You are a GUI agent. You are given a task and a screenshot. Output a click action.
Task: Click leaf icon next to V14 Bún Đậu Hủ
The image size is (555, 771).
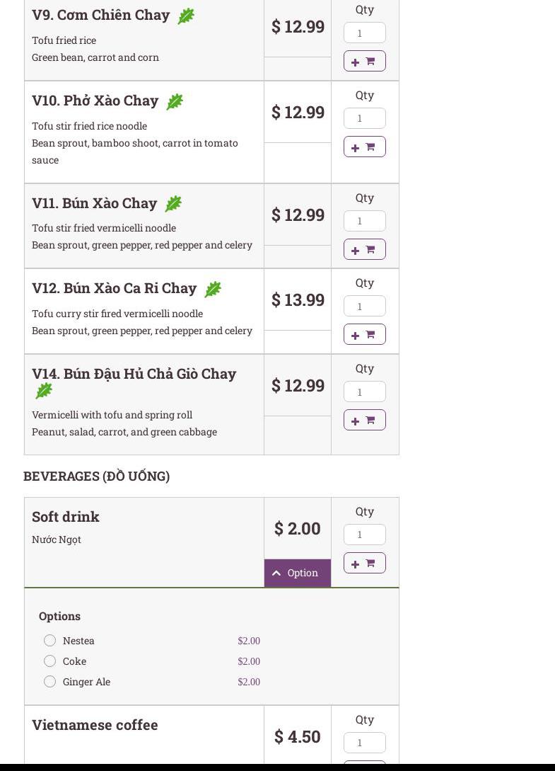point(44,391)
